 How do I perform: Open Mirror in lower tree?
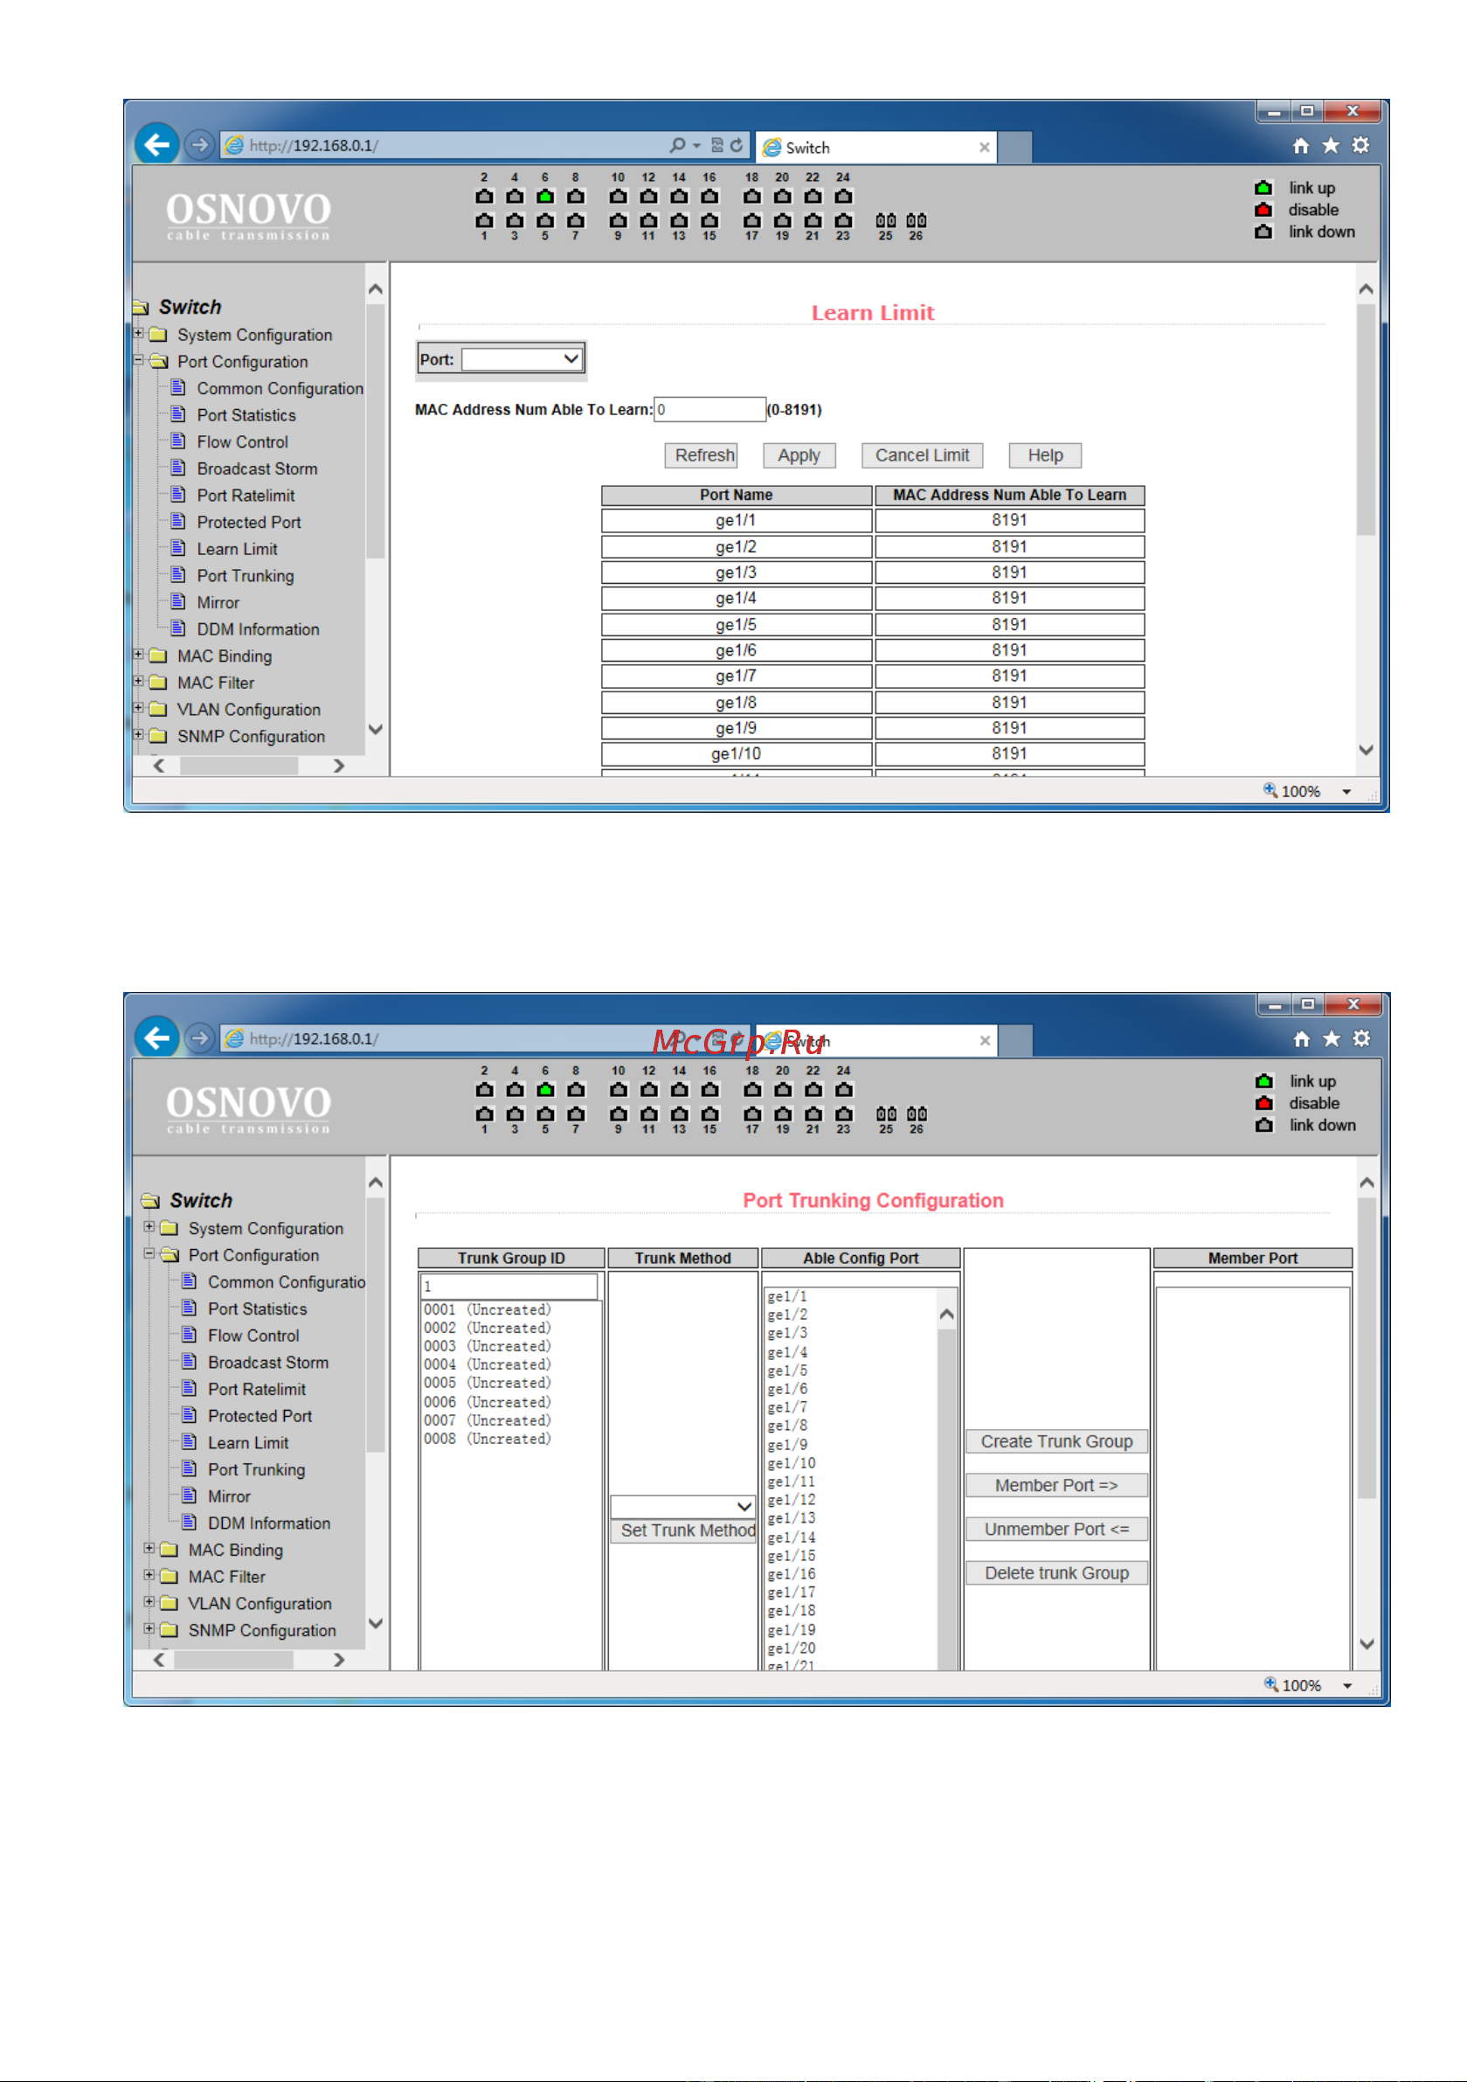(230, 1496)
